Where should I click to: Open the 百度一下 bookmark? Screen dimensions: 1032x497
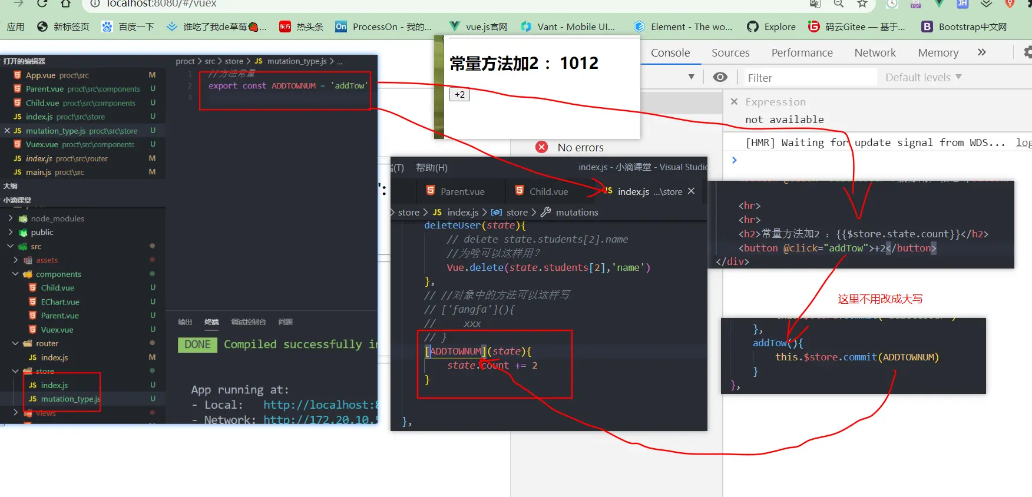128,26
